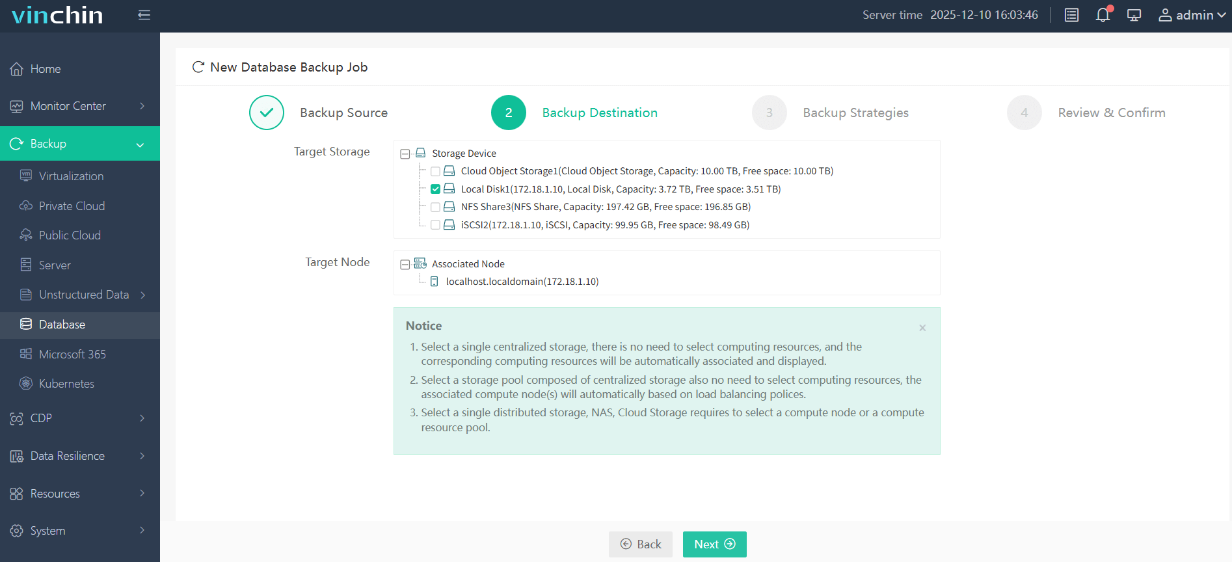The image size is (1232, 562).
Task: Collapse the Associated Node tree
Action: [x=405, y=264]
